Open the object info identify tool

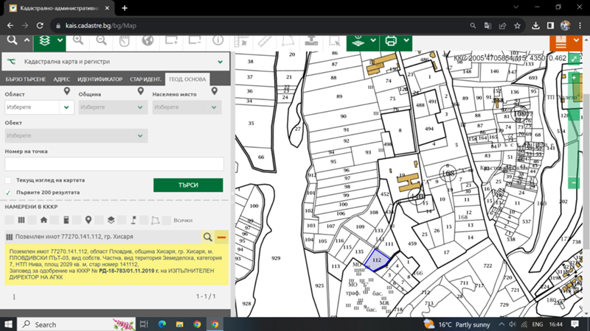click(x=218, y=40)
